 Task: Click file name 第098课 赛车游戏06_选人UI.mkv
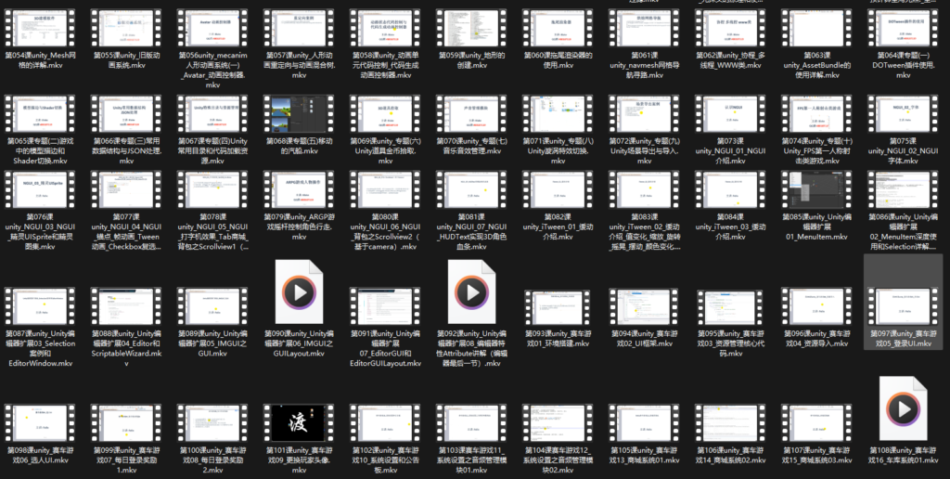click(x=40, y=456)
